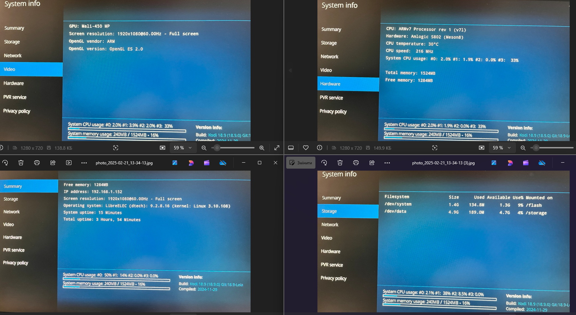Expand the 59 % zoom dropdown in 138.8 КБ bar
This screenshot has width=576, height=315.
click(x=190, y=148)
